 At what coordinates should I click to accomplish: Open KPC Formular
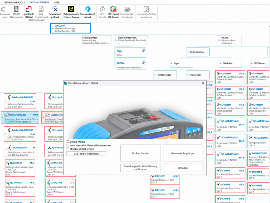(x=102, y=12)
